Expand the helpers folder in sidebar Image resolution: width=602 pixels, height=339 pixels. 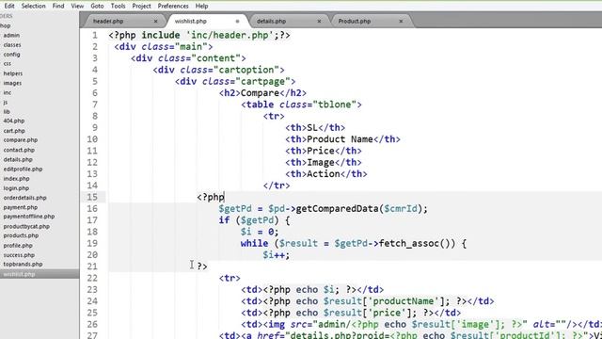pos(13,73)
